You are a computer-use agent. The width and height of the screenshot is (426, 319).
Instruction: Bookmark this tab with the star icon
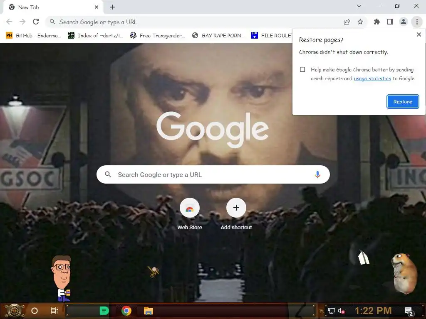point(360,22)
